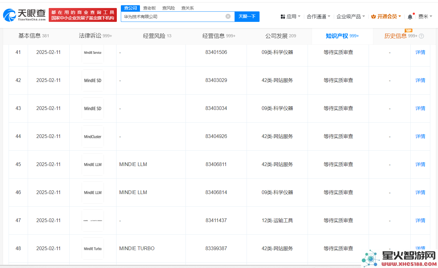Click the VIP crown icon
Screen dimensions: 438x268
click(373, 17)
